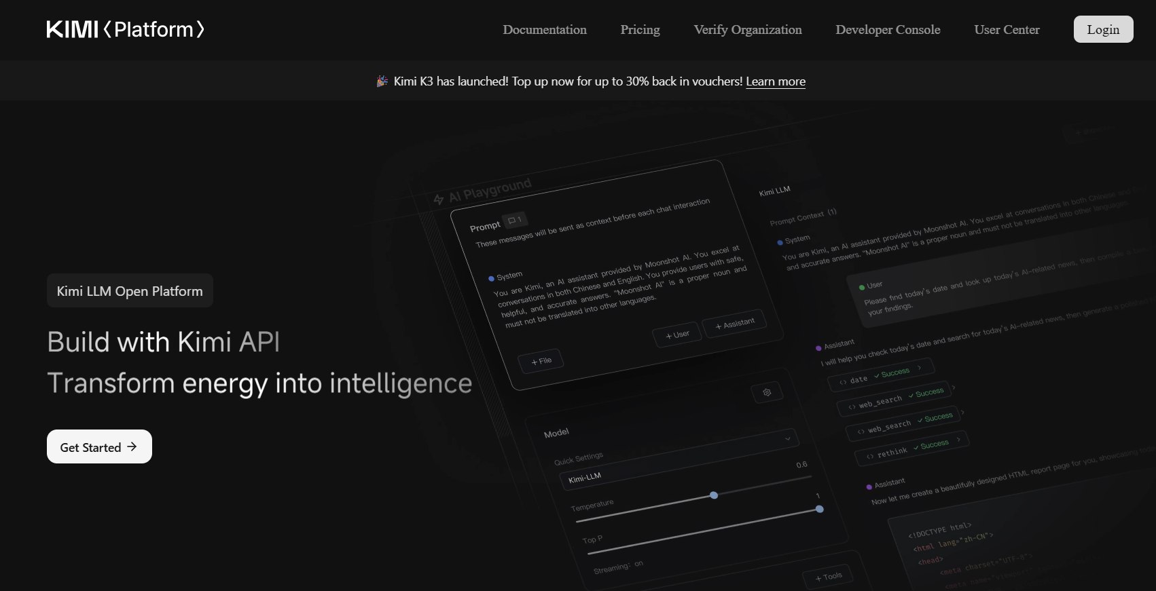Screen dimensions: 1156x591
Task: Click the + User button in the prompt card
Action: [x=677, y=335]
